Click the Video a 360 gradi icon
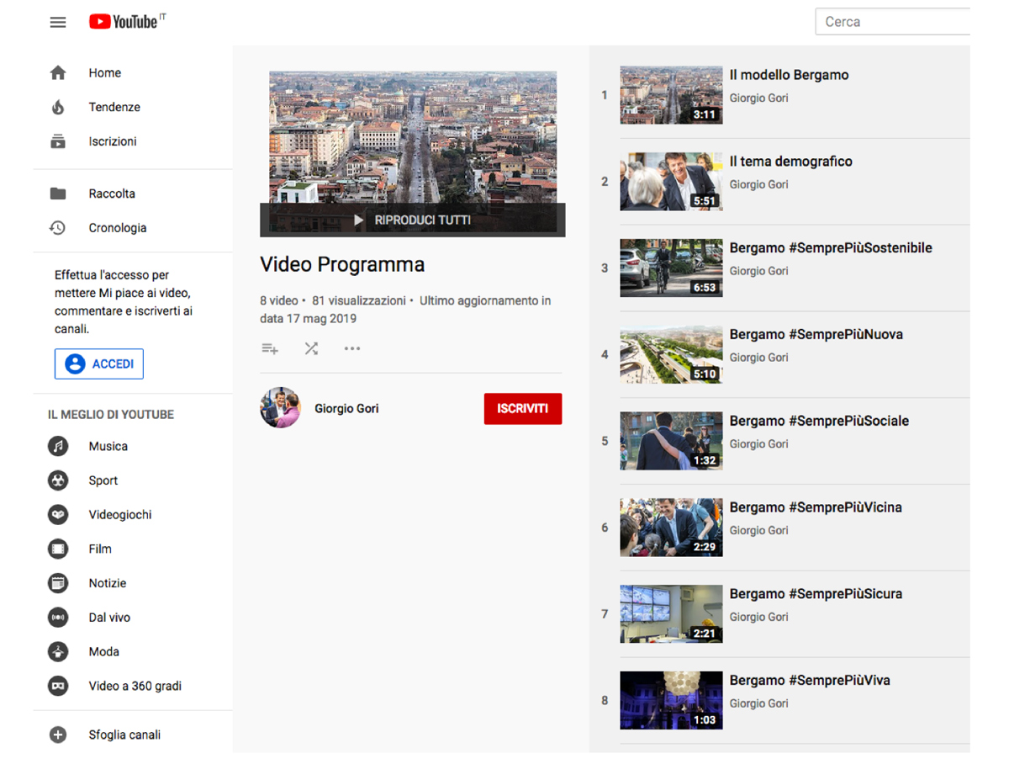The height and width of the screenshot is (764, 1009). coord(58,686)
